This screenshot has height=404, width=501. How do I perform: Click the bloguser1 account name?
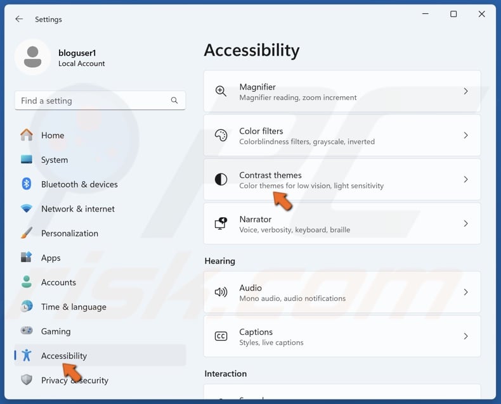[x=77, y=53]
